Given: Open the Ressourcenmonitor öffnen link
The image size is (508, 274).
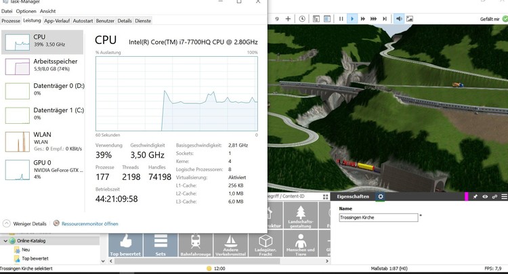Looking at the screenshot, I should pyautogui.click(x=89, y=223).
